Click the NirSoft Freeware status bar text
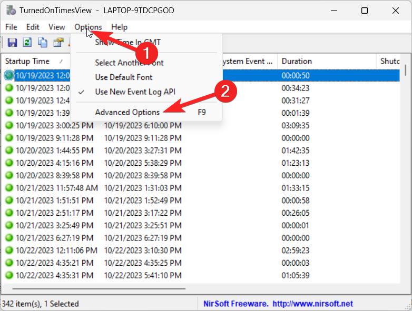412x311 pixels. (x=236, y=304)
